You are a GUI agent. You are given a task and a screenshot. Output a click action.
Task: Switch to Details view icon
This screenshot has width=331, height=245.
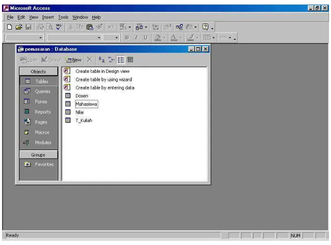point(130,60)
